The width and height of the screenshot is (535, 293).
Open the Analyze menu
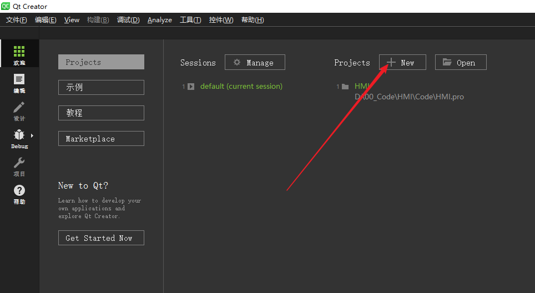point(160,20)
